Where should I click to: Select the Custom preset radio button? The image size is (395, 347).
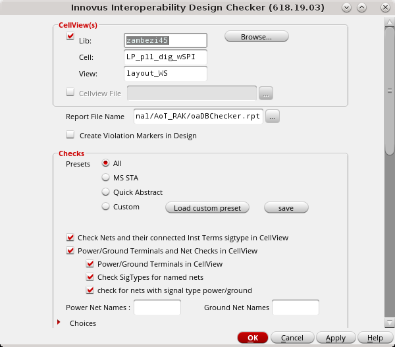105,206
